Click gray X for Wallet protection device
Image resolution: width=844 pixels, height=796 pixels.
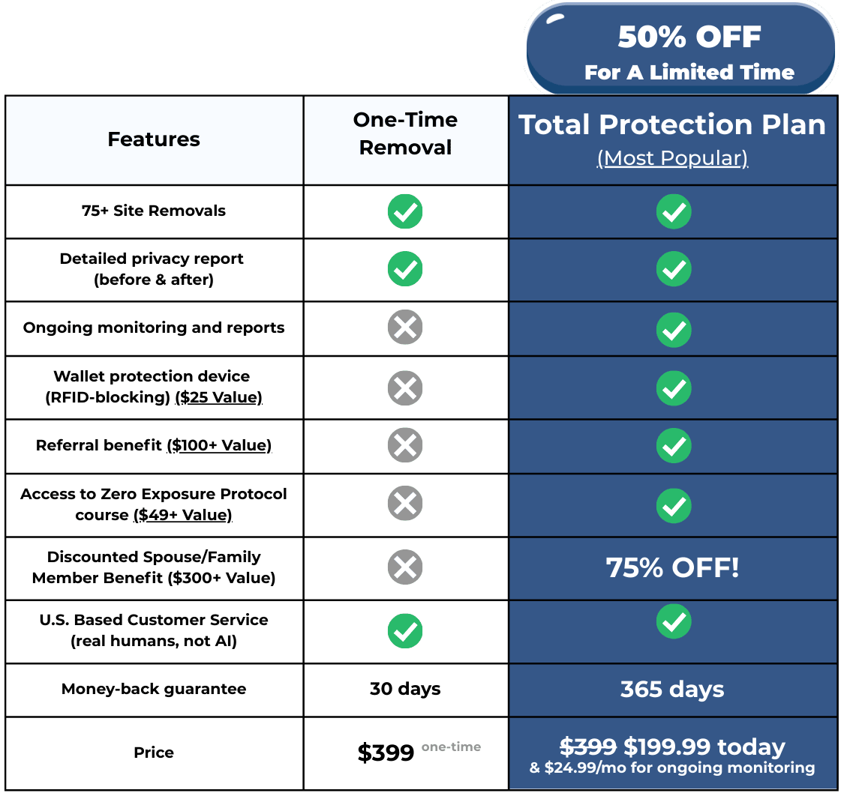click(405, 388)
